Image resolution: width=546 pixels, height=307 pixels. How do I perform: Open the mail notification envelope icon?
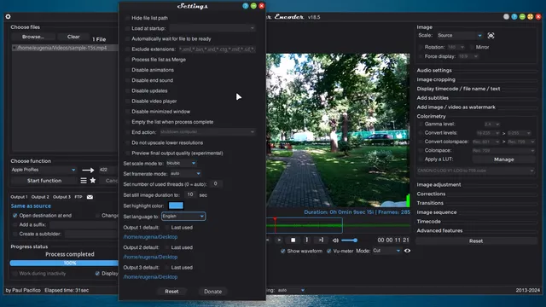tap(90, 197)
